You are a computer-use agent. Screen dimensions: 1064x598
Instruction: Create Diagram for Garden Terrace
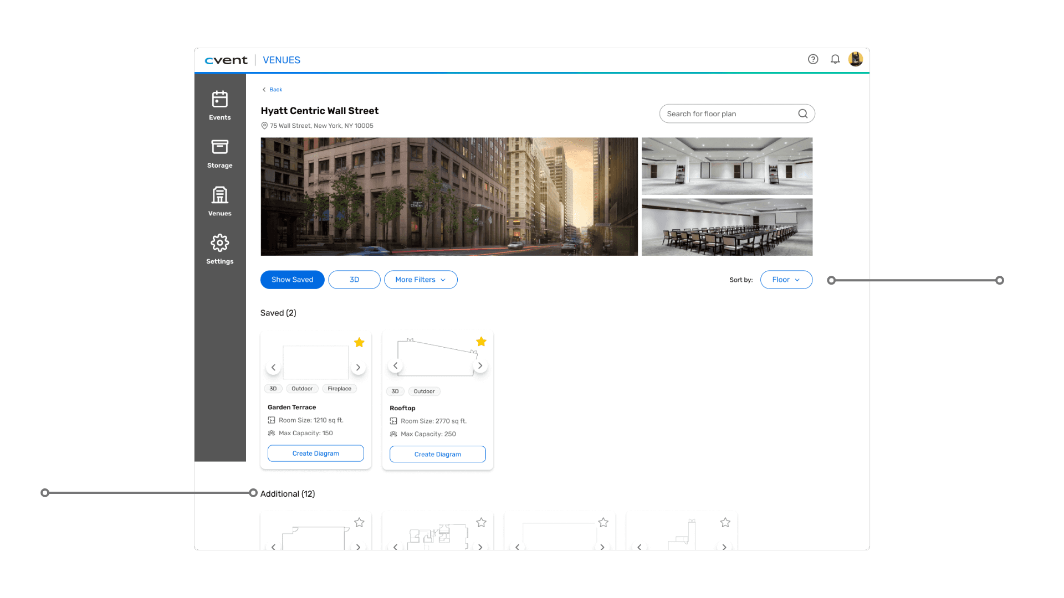[315, 453]
